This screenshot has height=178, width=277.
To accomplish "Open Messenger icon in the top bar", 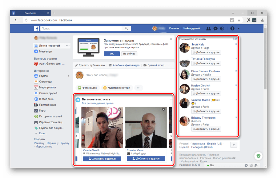I will tap(216, 29).
